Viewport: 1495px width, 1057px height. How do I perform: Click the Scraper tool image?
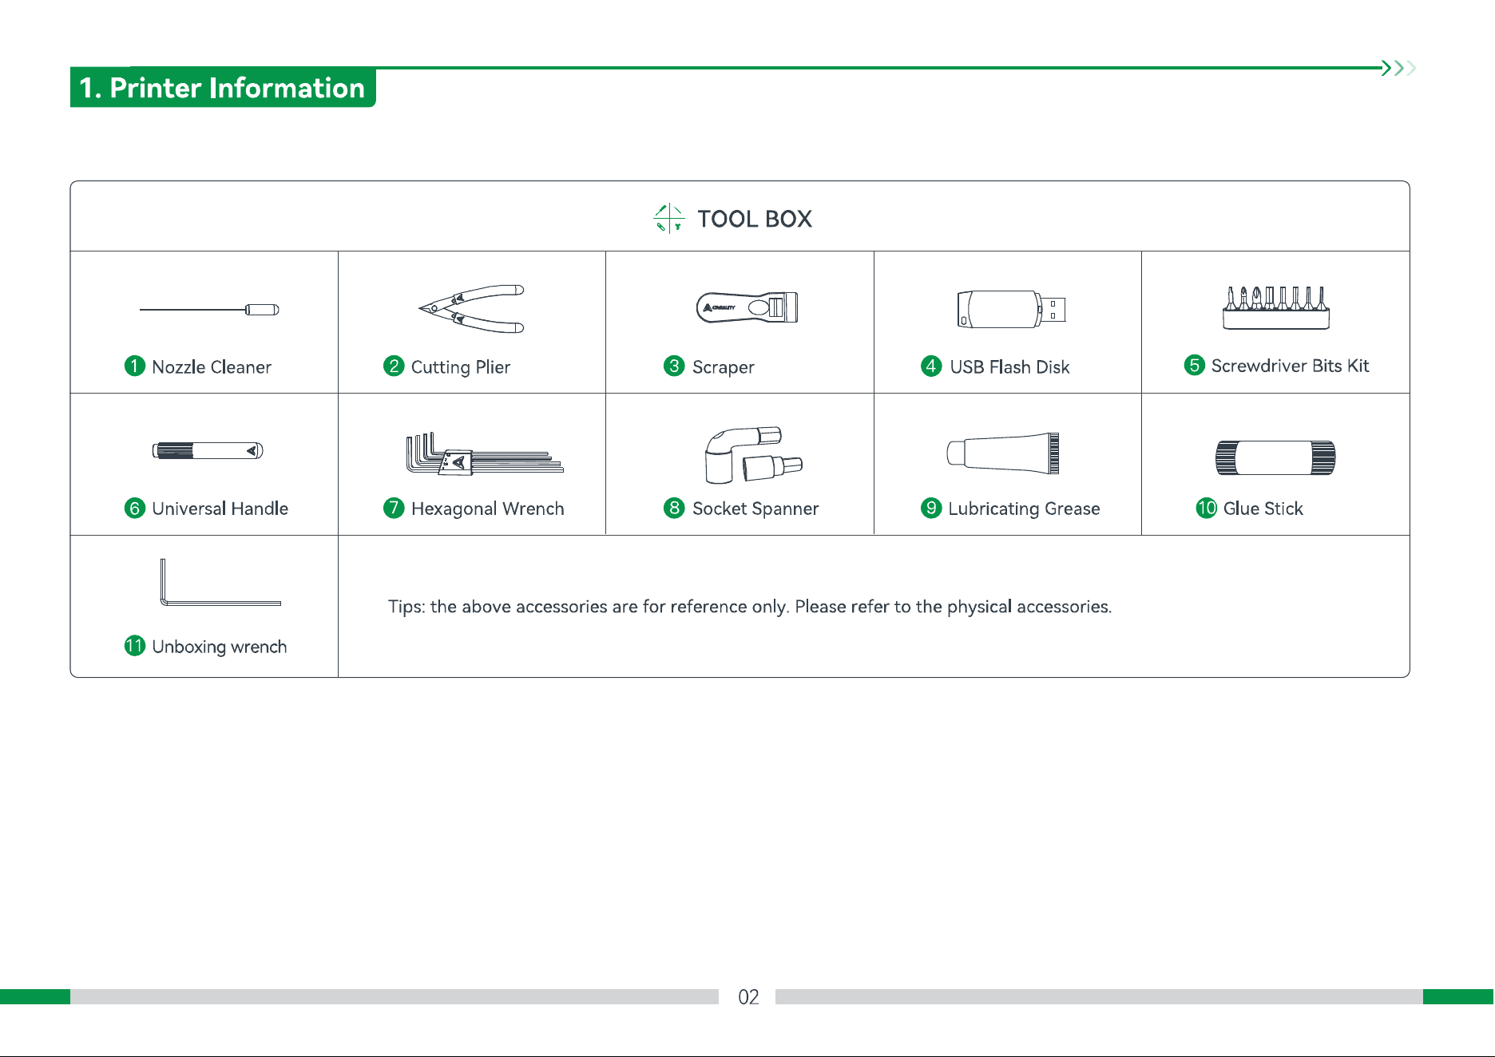747,307
